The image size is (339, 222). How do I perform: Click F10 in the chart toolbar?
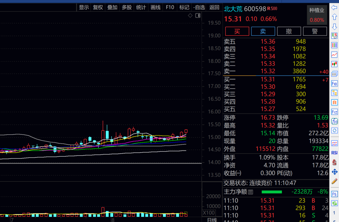170,8
